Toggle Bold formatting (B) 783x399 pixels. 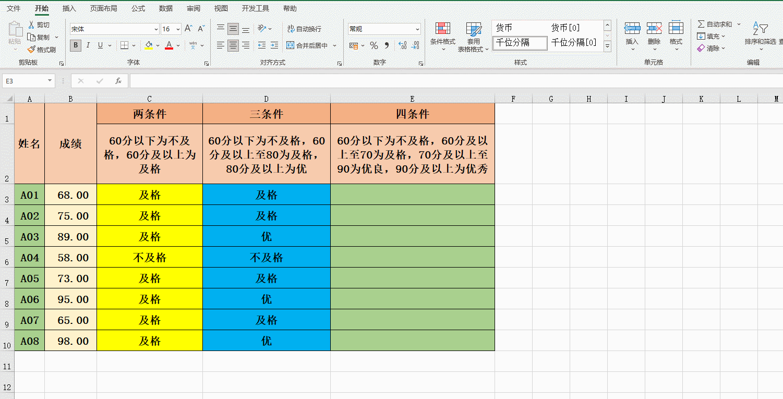76,45
